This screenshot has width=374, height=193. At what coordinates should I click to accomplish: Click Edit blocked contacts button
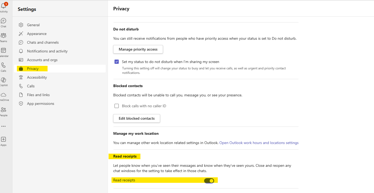137,118
